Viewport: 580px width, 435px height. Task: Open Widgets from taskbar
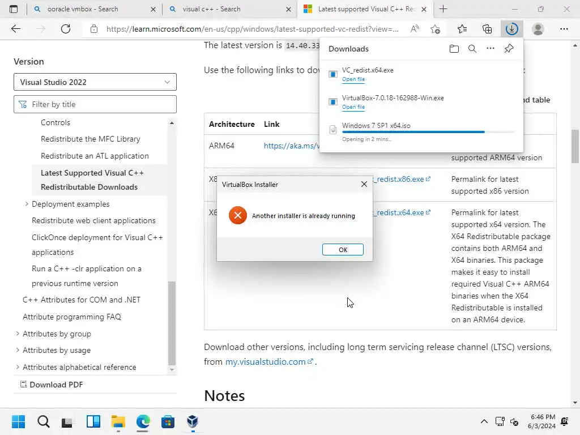pyautogui.click(x=93, y=421)
